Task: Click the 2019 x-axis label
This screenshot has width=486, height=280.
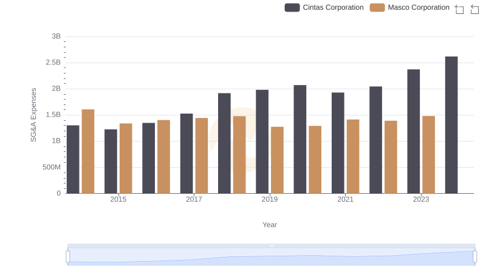Action: tap(270, 199)
